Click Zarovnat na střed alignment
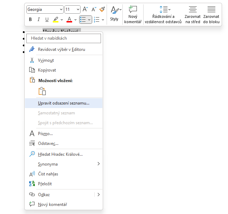The image size is (228, 214). point(193,14)
